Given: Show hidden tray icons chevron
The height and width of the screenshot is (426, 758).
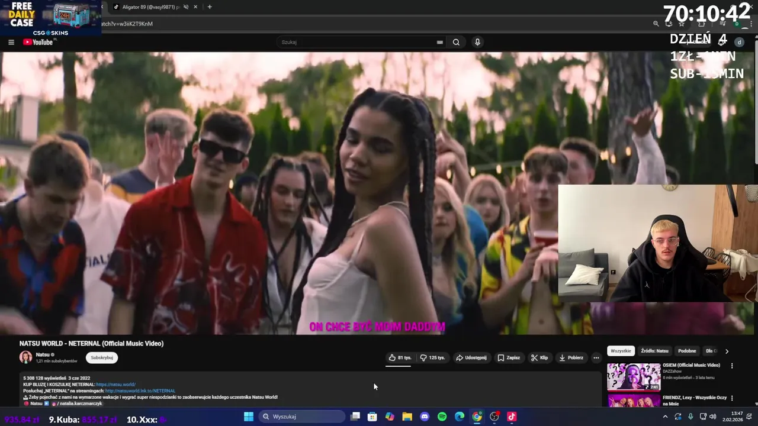Looking at the screenshot, I should click(x=666, y=417).
